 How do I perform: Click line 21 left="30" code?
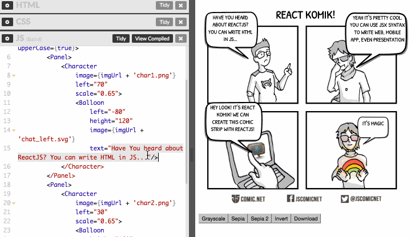tap(91, 212)
